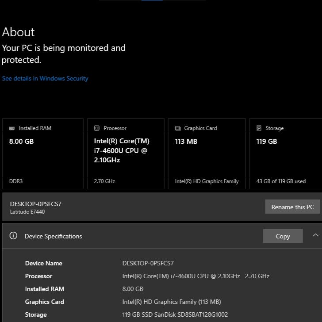Click the Intel(R) HD Graphics Family (113 MB) value
Image resolution: width=322 pixels, height=322 pixels.
[x=171, y=302]
